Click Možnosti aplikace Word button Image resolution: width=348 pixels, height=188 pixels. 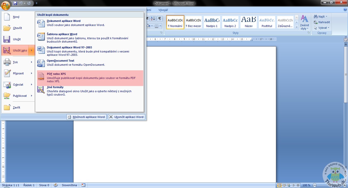[86, 117]
